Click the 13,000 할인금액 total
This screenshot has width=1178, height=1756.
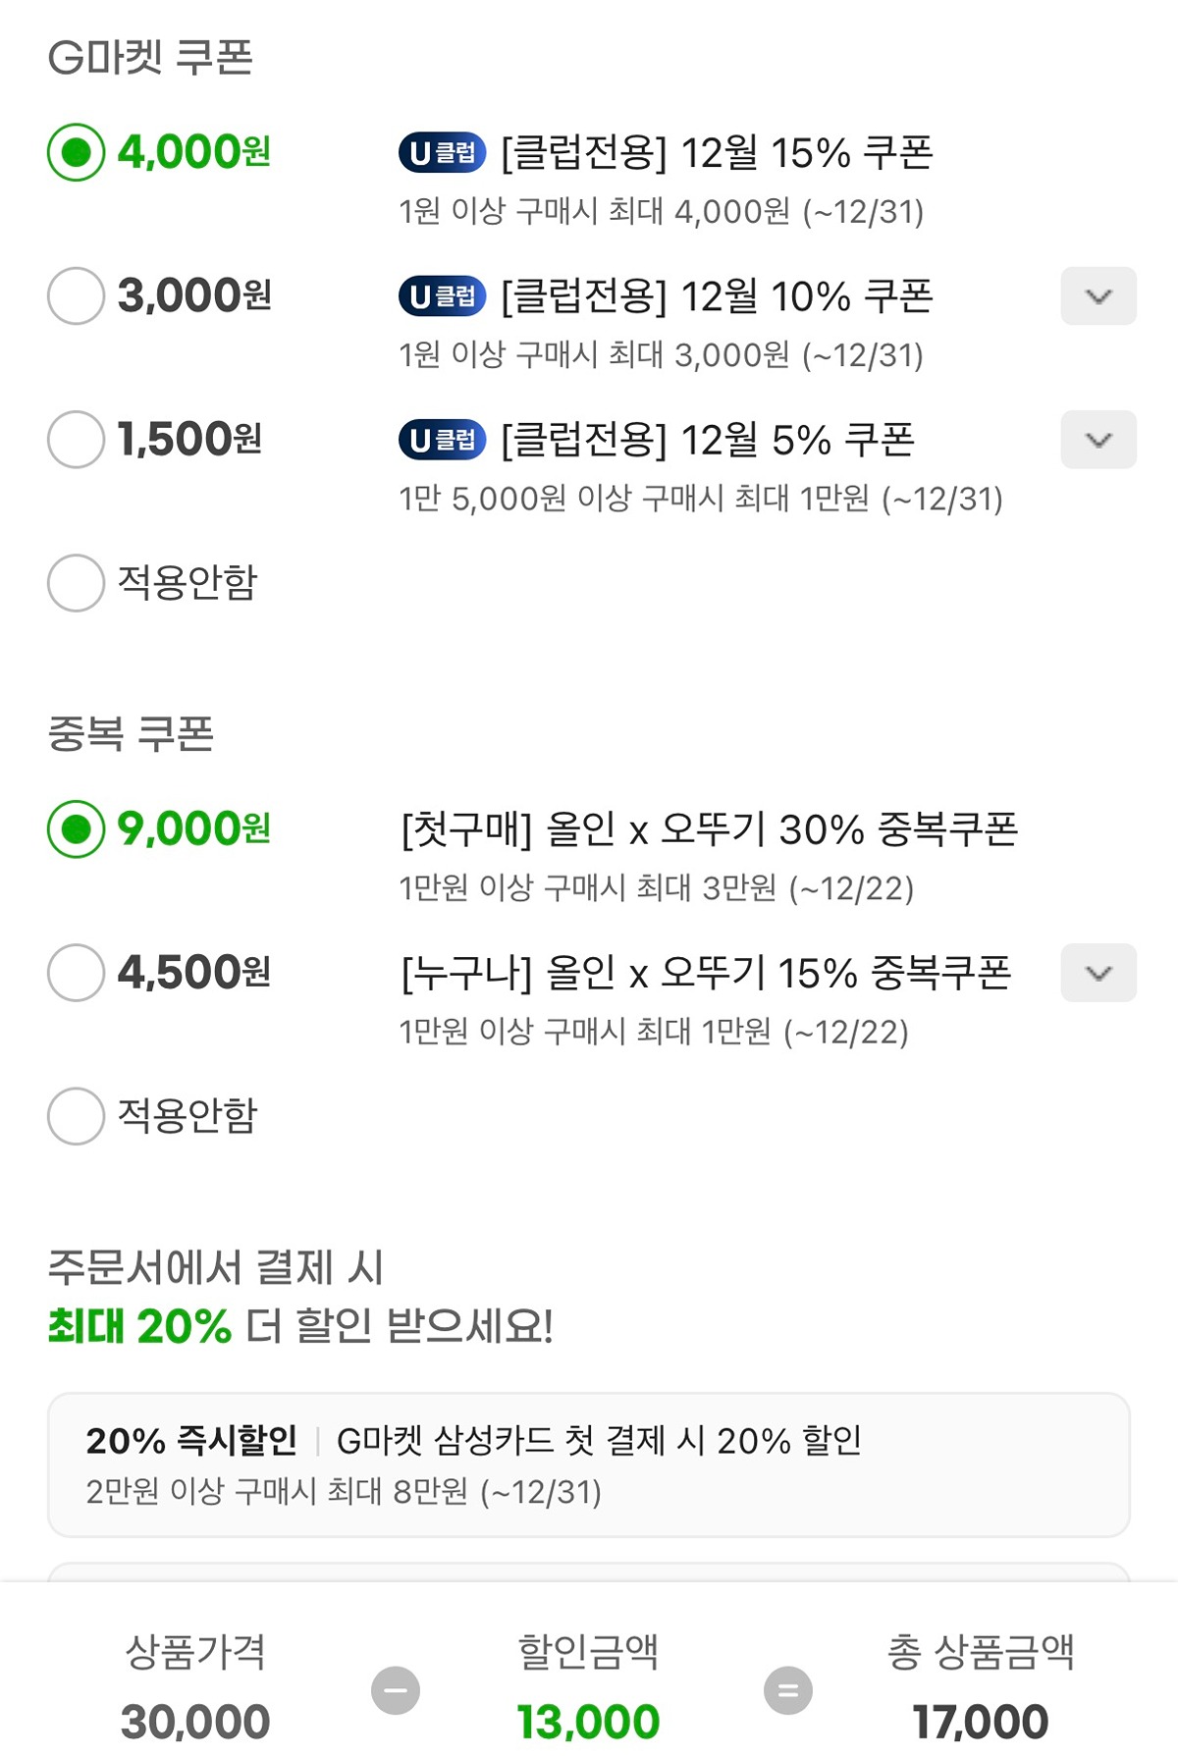[x=588, y=1722]
